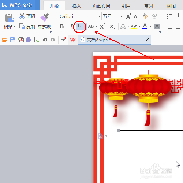This screenshot has width=183, height=183.
Task: Apply the outlined text effect A
Action: point(123,26)
